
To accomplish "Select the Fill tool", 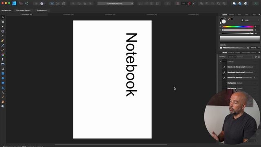I will click(3, 55).
